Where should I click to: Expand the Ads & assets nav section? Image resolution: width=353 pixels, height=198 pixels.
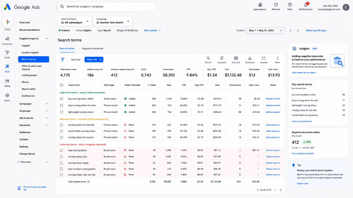(47, 118)
